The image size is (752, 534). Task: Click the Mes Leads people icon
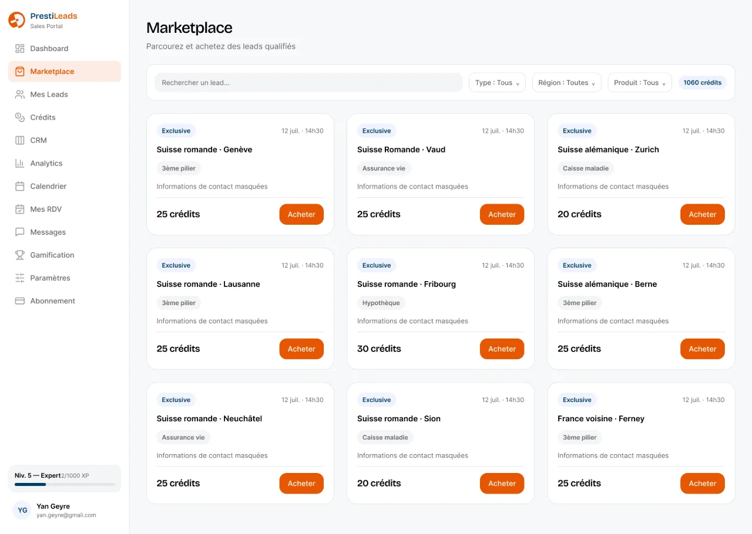[x=20, y=94]
